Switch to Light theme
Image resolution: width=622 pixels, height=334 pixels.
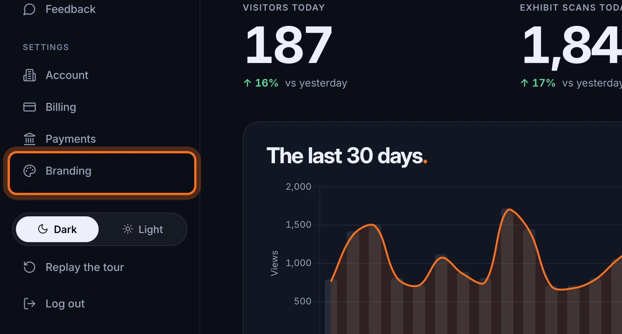(x=143, y=229)
